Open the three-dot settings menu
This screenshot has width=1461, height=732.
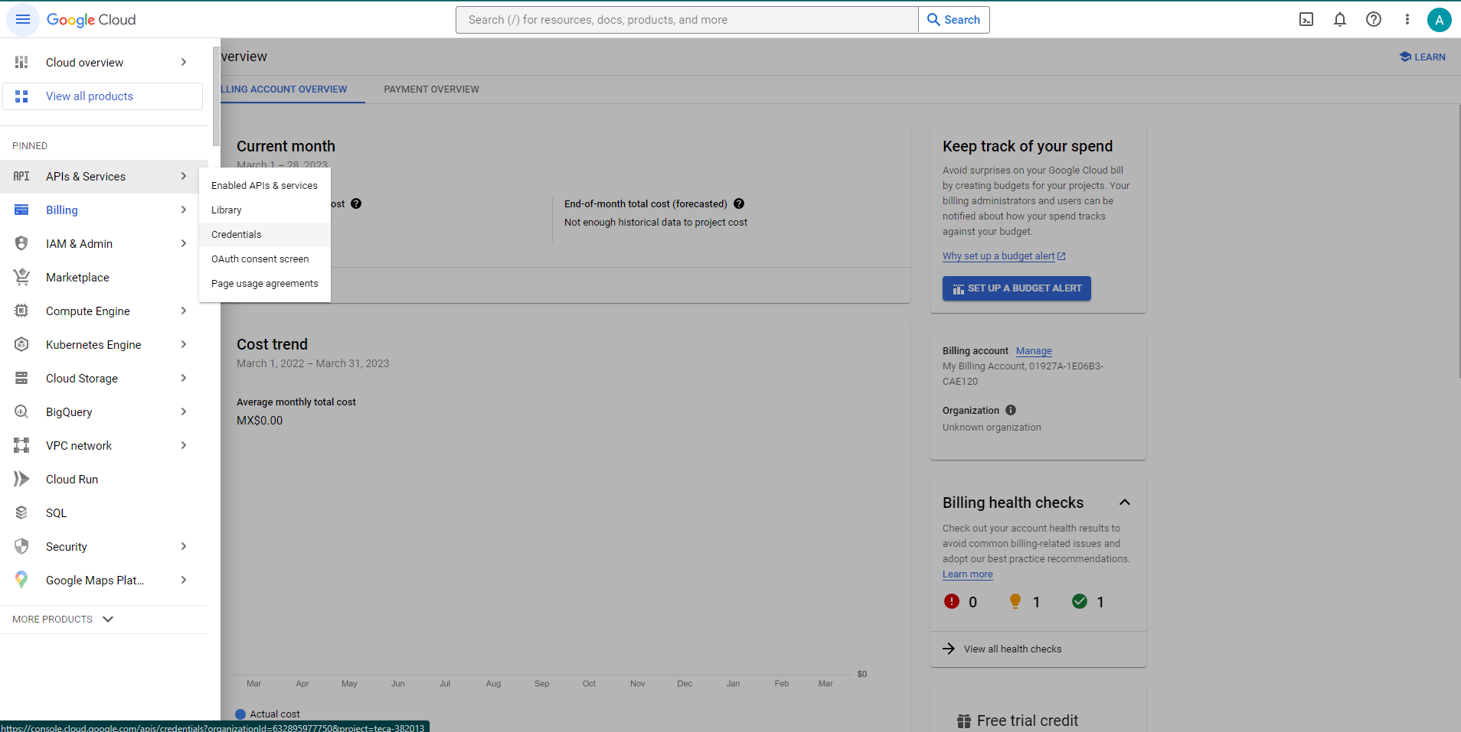1407,20
